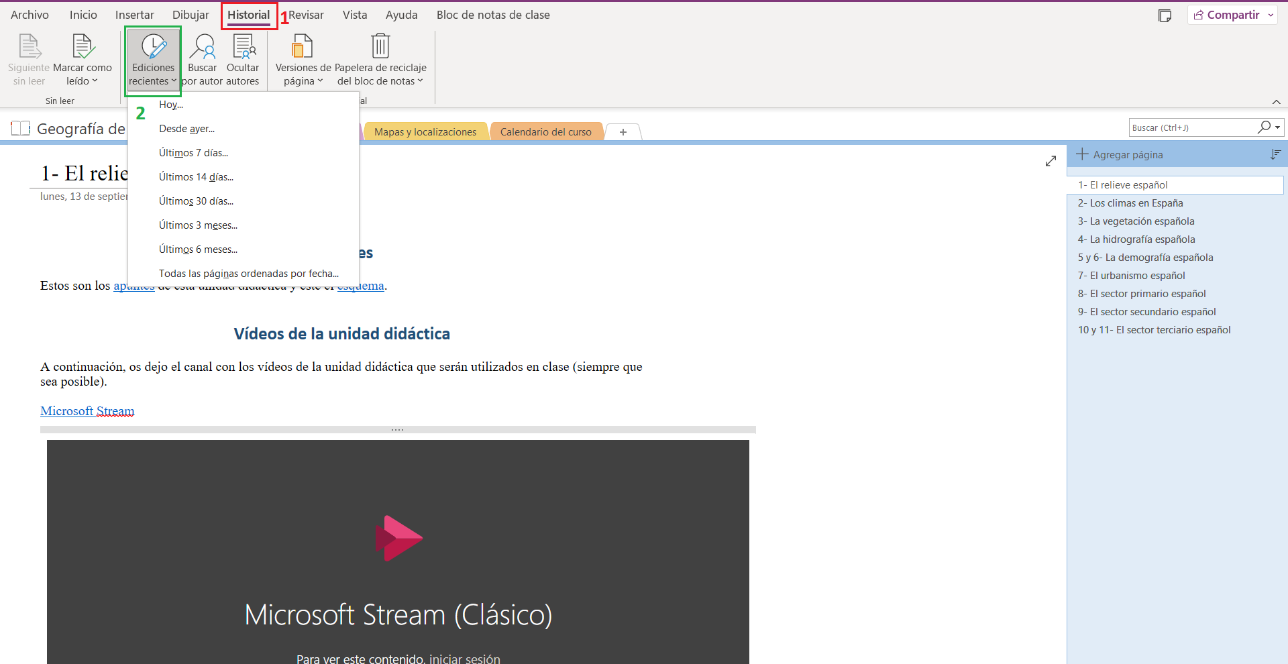
Task: Expand the Compartir dropdown button
Action: (x=1271, y=15)
